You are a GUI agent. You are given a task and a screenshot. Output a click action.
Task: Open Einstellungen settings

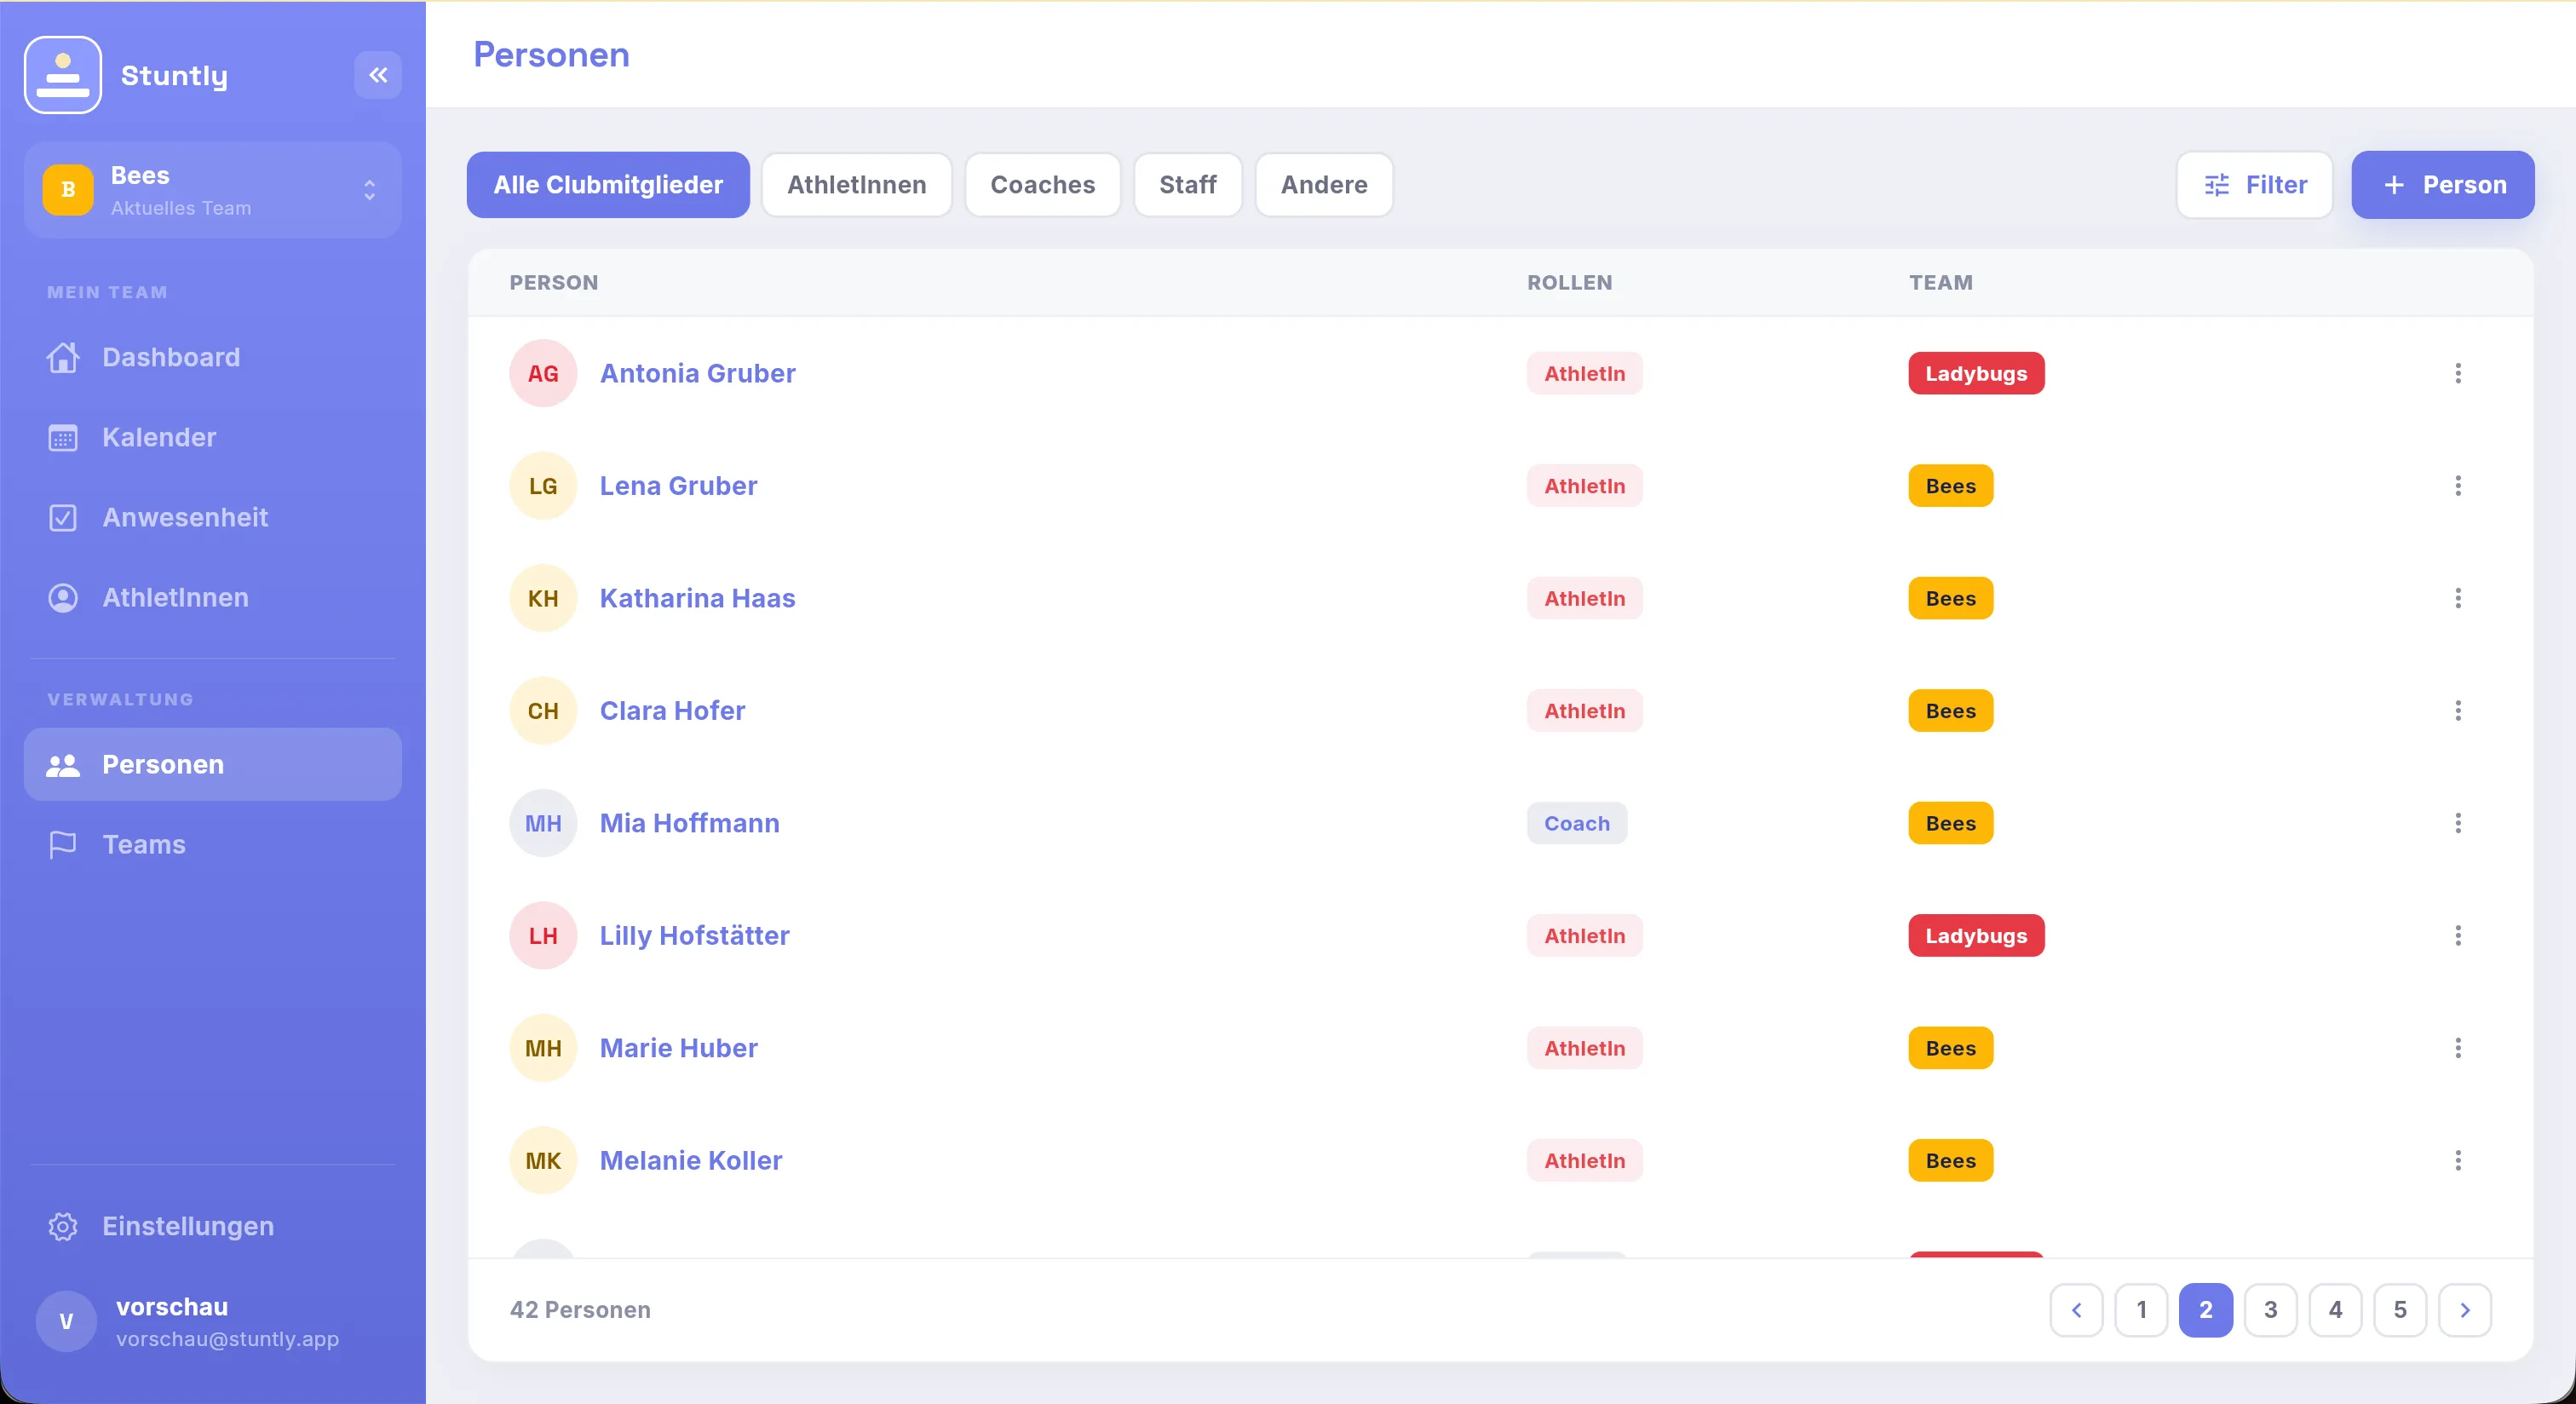213,1226
